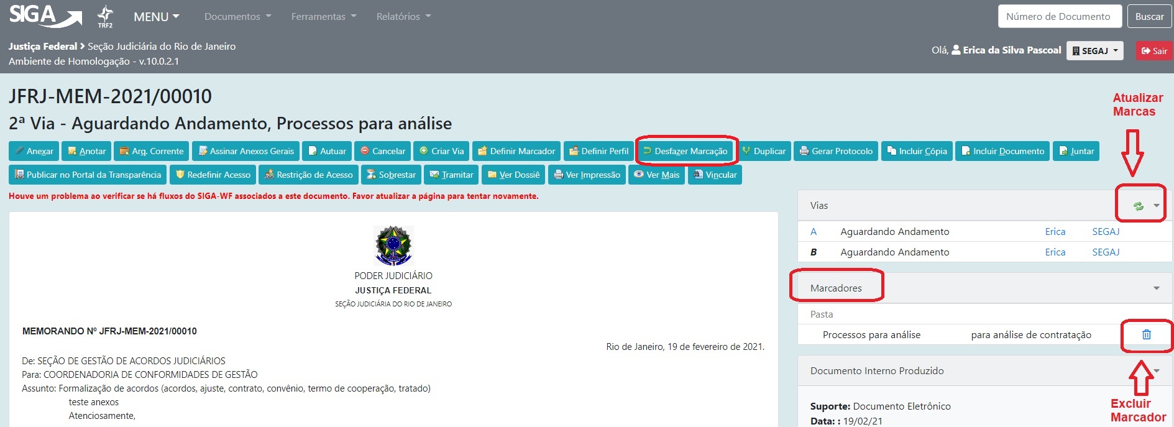Collapse the Vias panel using its arrow

pos(1156,206)
